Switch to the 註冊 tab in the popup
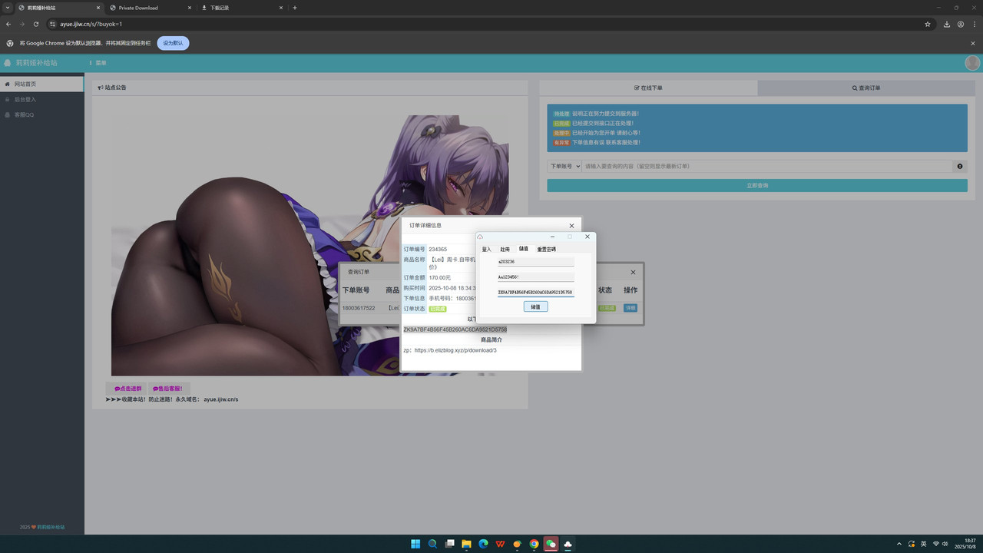Viewport: 983px width, 553px height. point(505,249)
